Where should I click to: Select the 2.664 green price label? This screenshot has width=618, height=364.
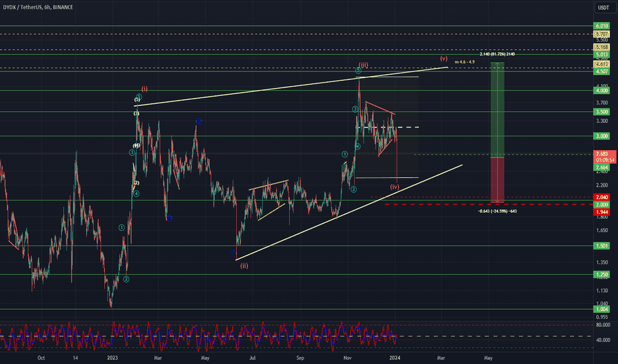602,167
